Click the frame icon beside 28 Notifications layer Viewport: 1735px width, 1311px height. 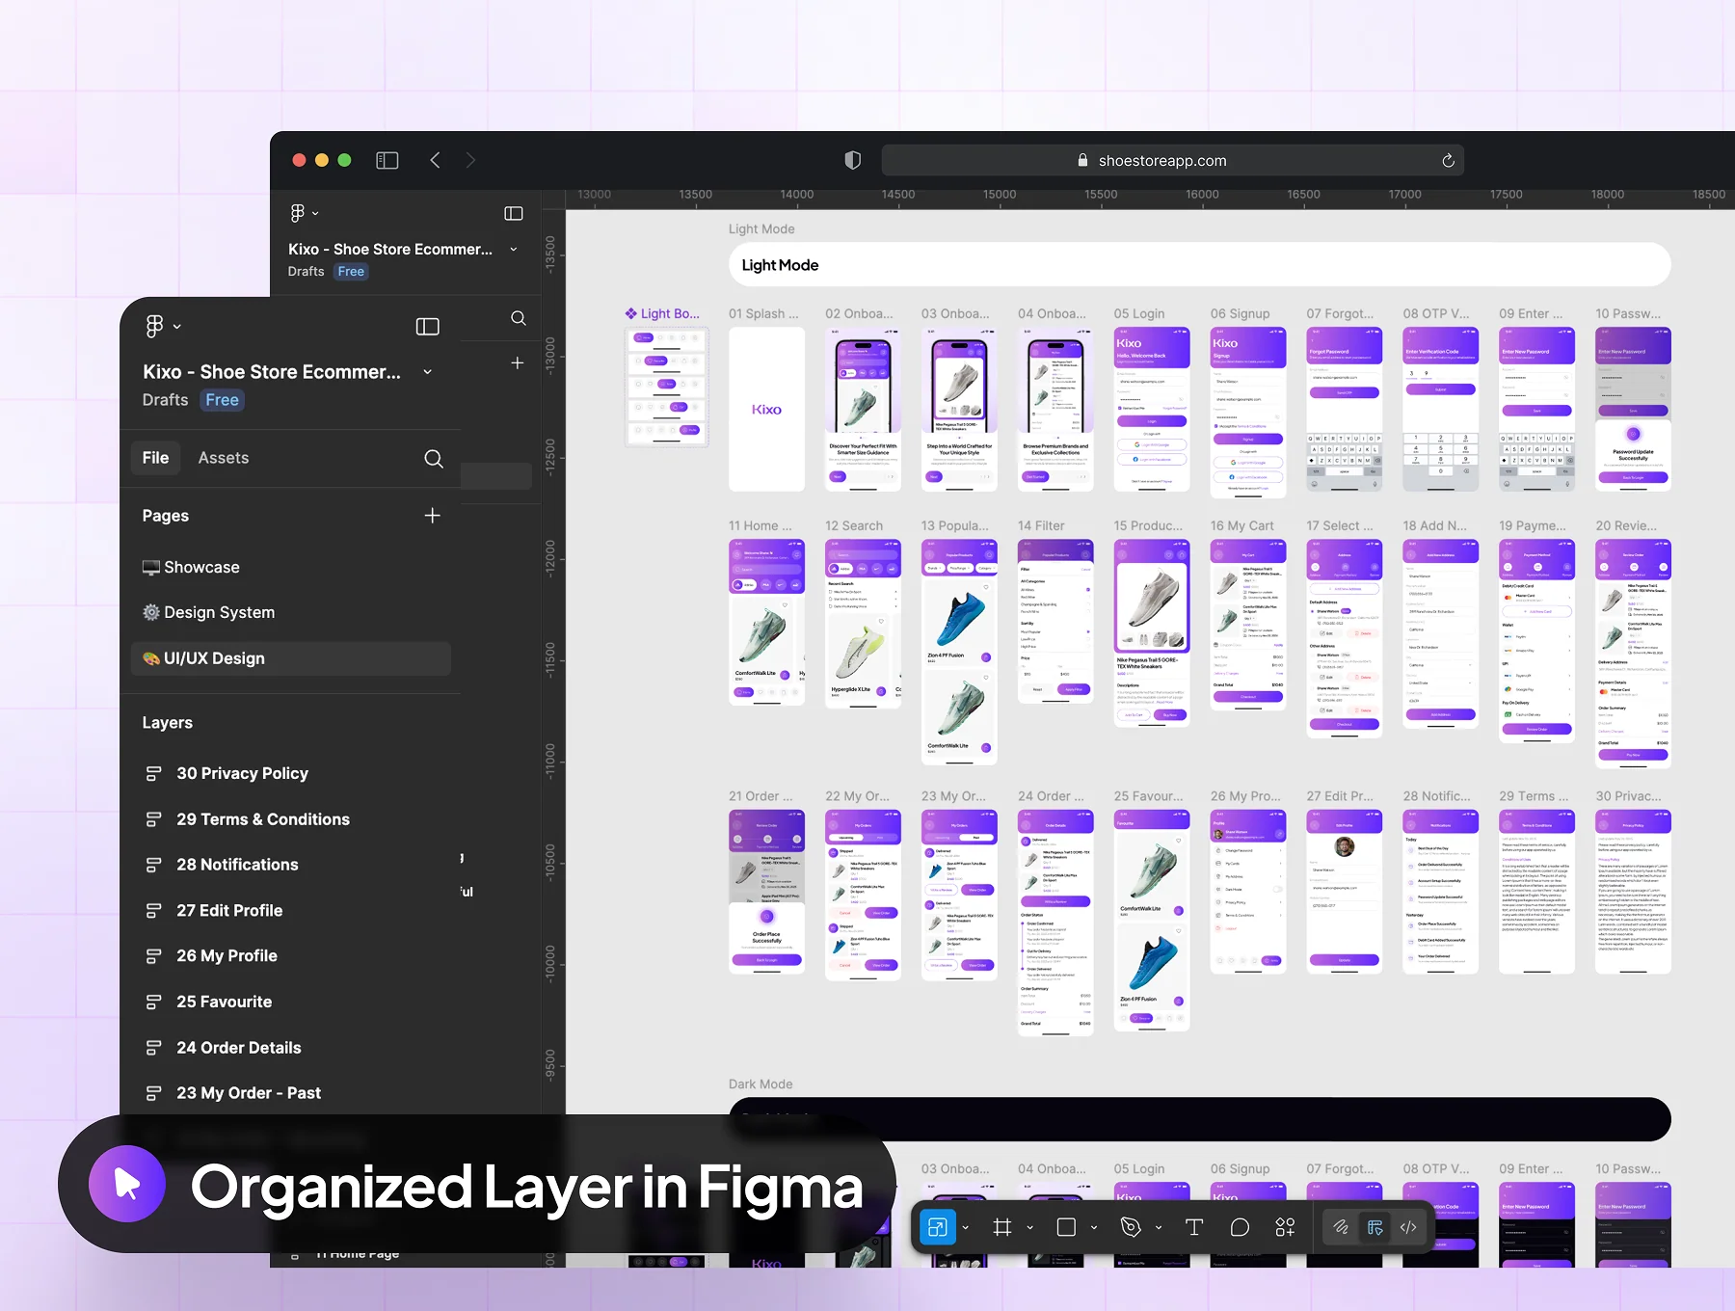click(153, 866)
